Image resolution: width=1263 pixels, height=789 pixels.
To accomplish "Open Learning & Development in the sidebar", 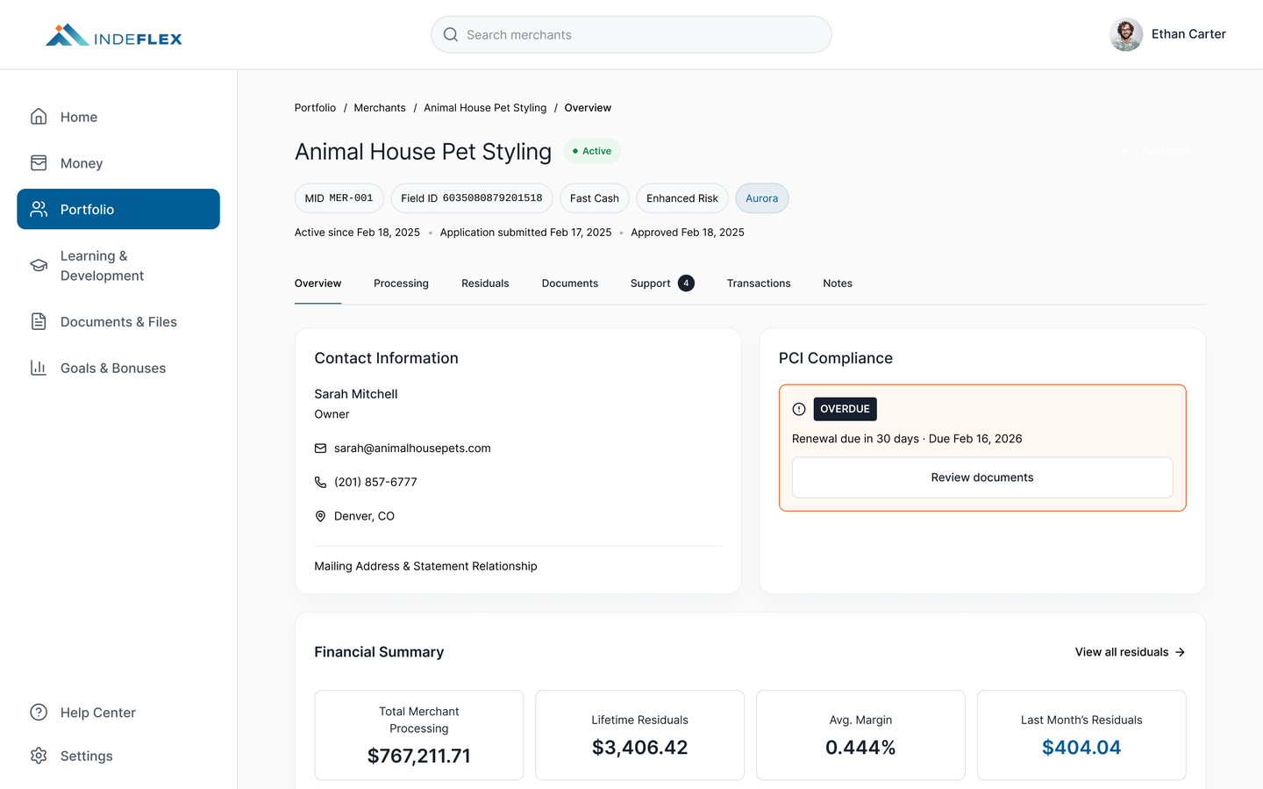I will (118, 265).
